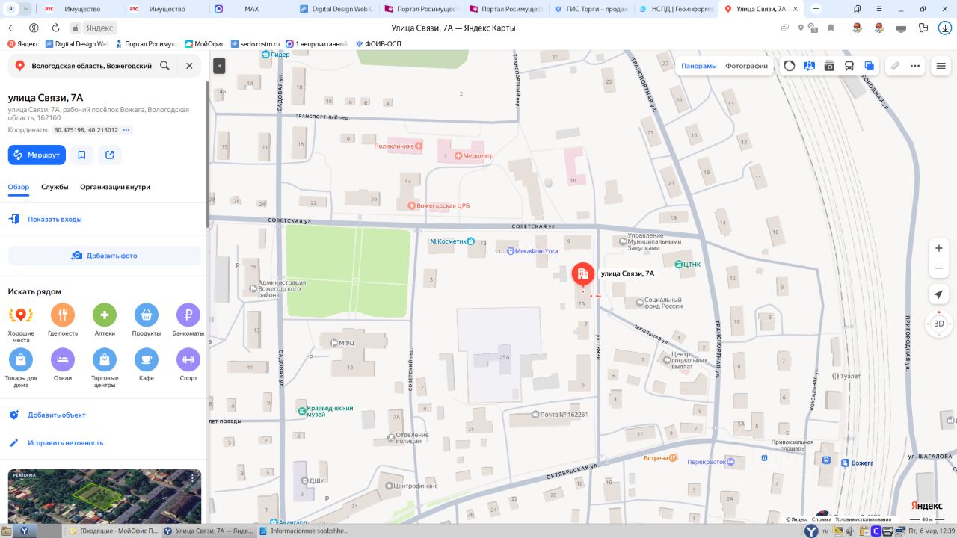This screenshot has height=538, width=957.
Task: Search nearby Продукты
Action: 147,321
